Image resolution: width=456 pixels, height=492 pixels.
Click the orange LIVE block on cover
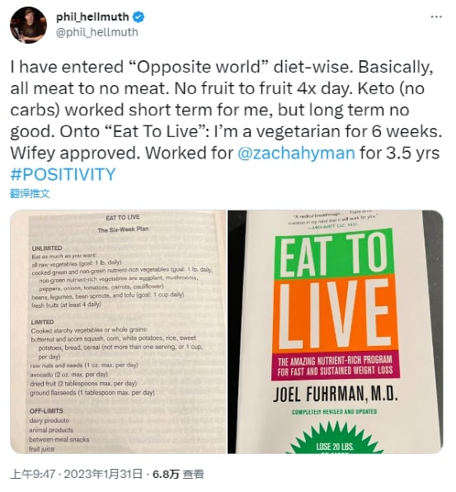pyautogui.click(x=335, y=315)
